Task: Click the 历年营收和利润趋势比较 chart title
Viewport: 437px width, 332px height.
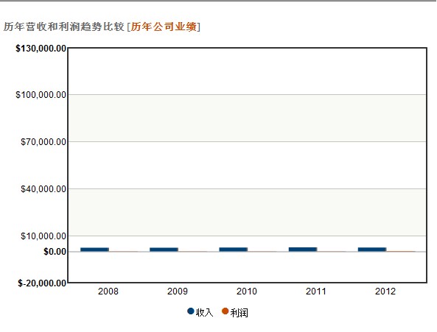Action: 64,27
